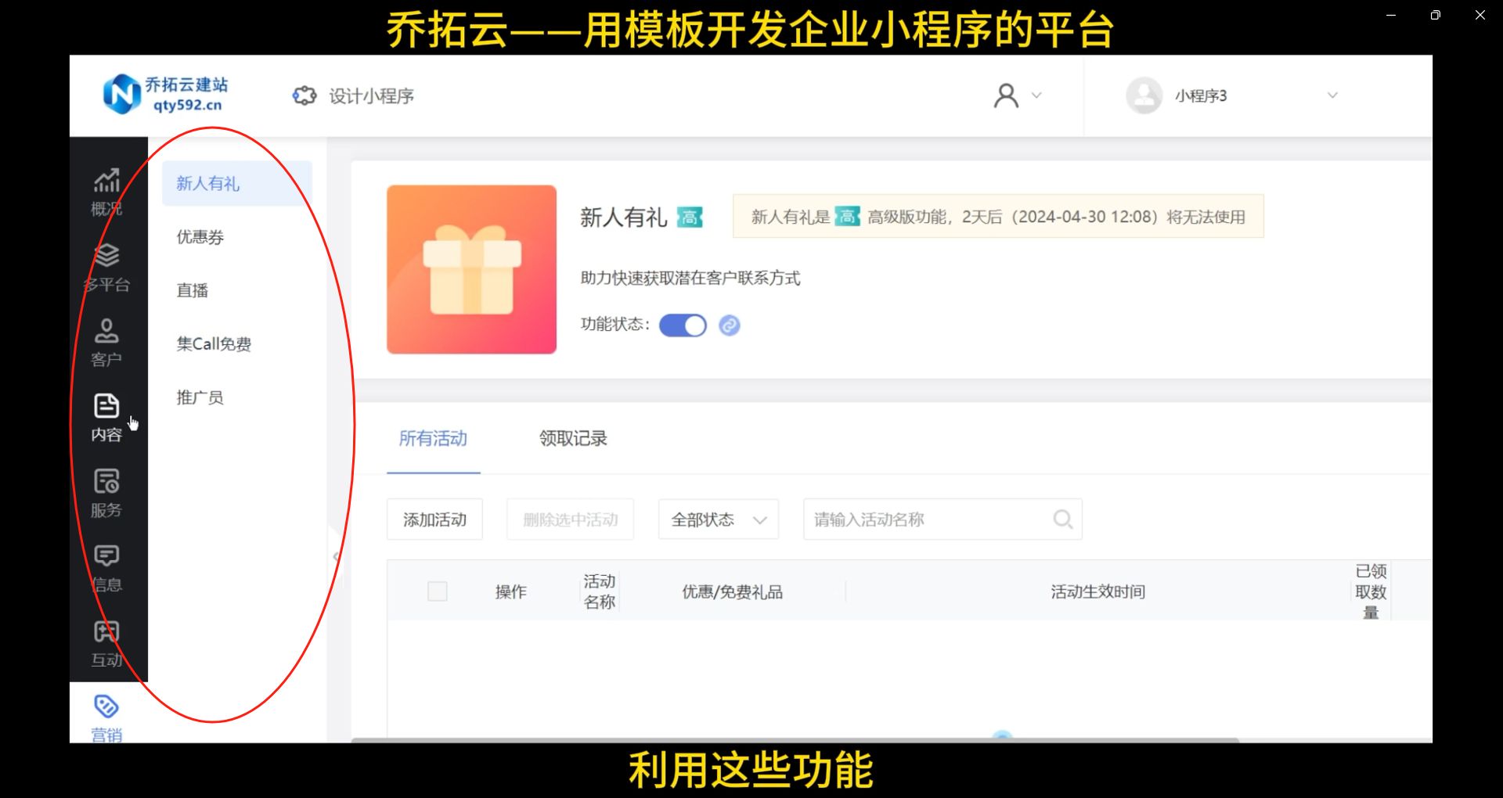Image resolution: width=1503 pixels, height=798 pixels.
Task: Restore the video player window size
Action: (1435, 15)
